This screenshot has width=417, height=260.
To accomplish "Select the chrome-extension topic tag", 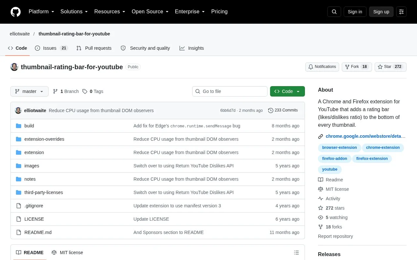I will [383, 148].
